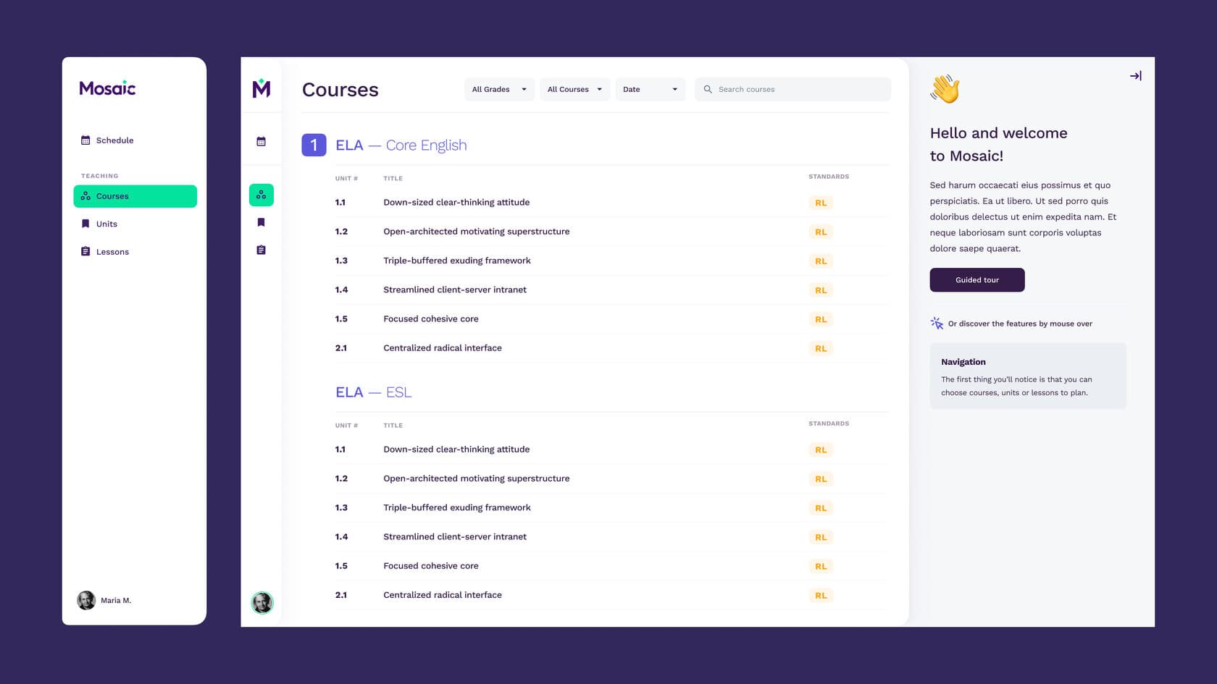Collapse the welcome panel with arrow icon
The width and height of the screenshot is (1217, 684).
(x=1135, y=76)
